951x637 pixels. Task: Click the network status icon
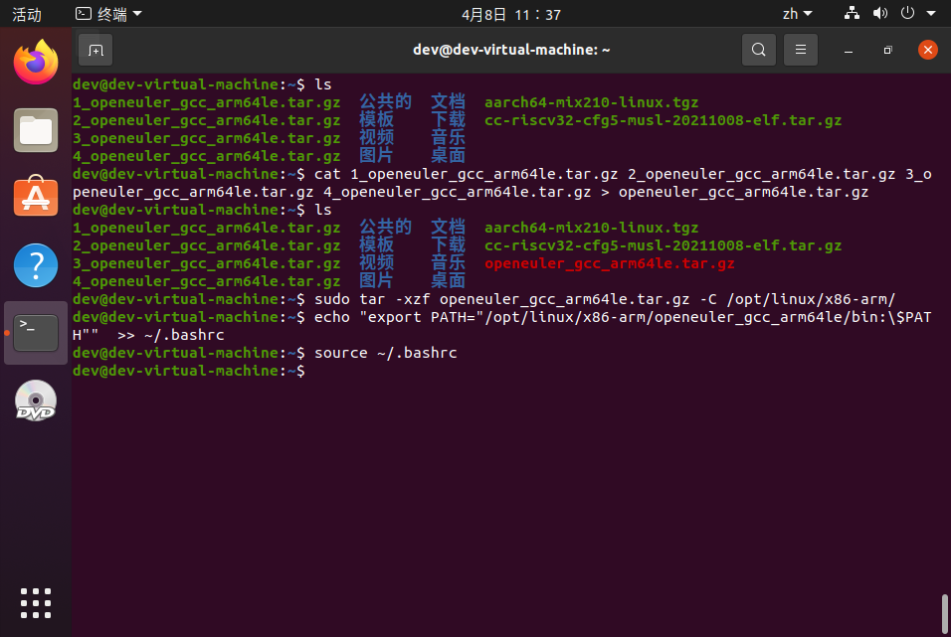tap(852, 14)
